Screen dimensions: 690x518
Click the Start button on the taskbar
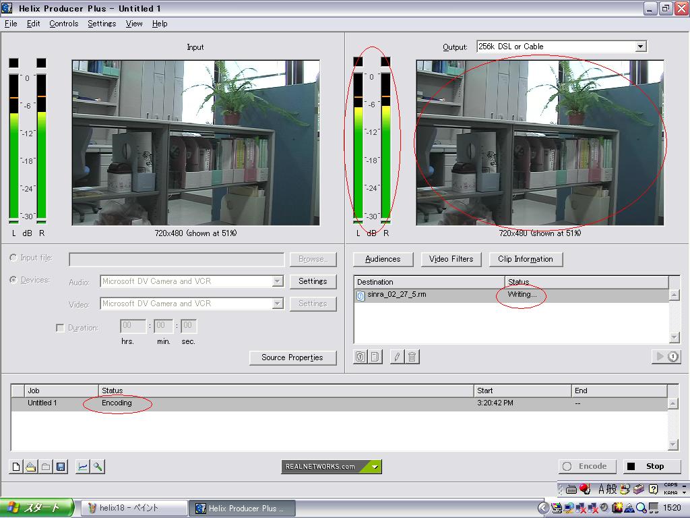(x=37, y=508)
